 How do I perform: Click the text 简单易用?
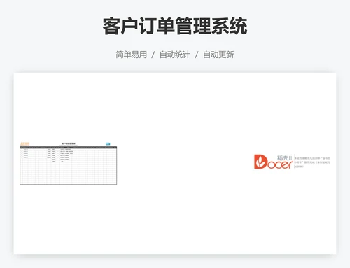coord(132,55)
